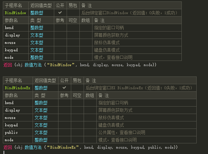Image resolution: width=208 pixels, height=154 pixels.
Task: Click the yellow “BindWindow” string literal
Action: click(x=61, y=65)
